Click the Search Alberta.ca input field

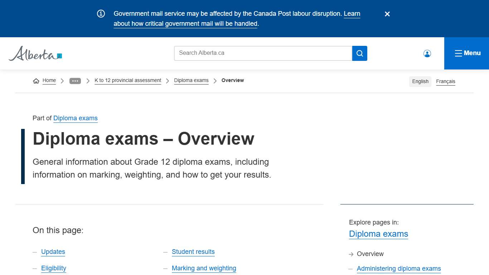click(x=263, y=53)
